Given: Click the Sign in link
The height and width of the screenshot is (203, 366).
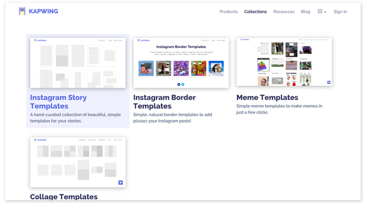Looking at the screenshot, I should click(x=340, y=12).
